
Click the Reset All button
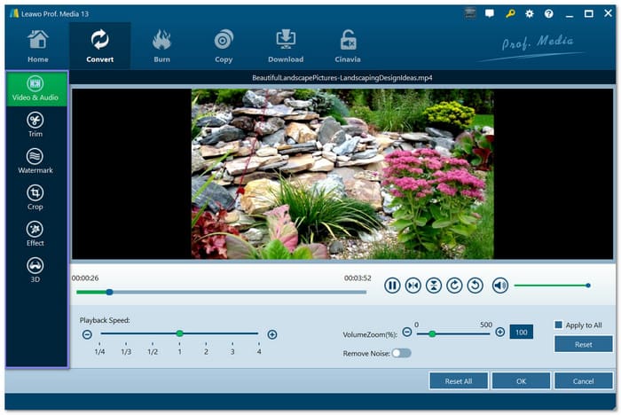(458, 380)
